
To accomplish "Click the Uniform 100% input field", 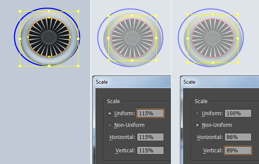I will click(x=238, y=114).
